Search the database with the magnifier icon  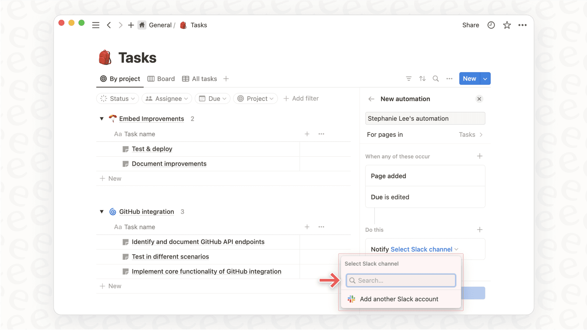pyautogui.click(x=435, y=79)
